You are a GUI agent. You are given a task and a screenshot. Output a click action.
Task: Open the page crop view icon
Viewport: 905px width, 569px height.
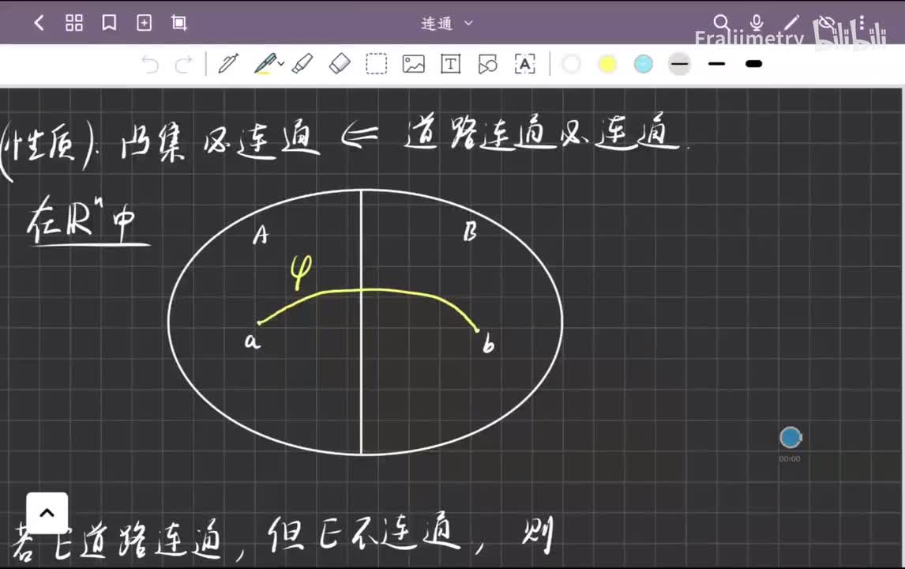[179, 23]
